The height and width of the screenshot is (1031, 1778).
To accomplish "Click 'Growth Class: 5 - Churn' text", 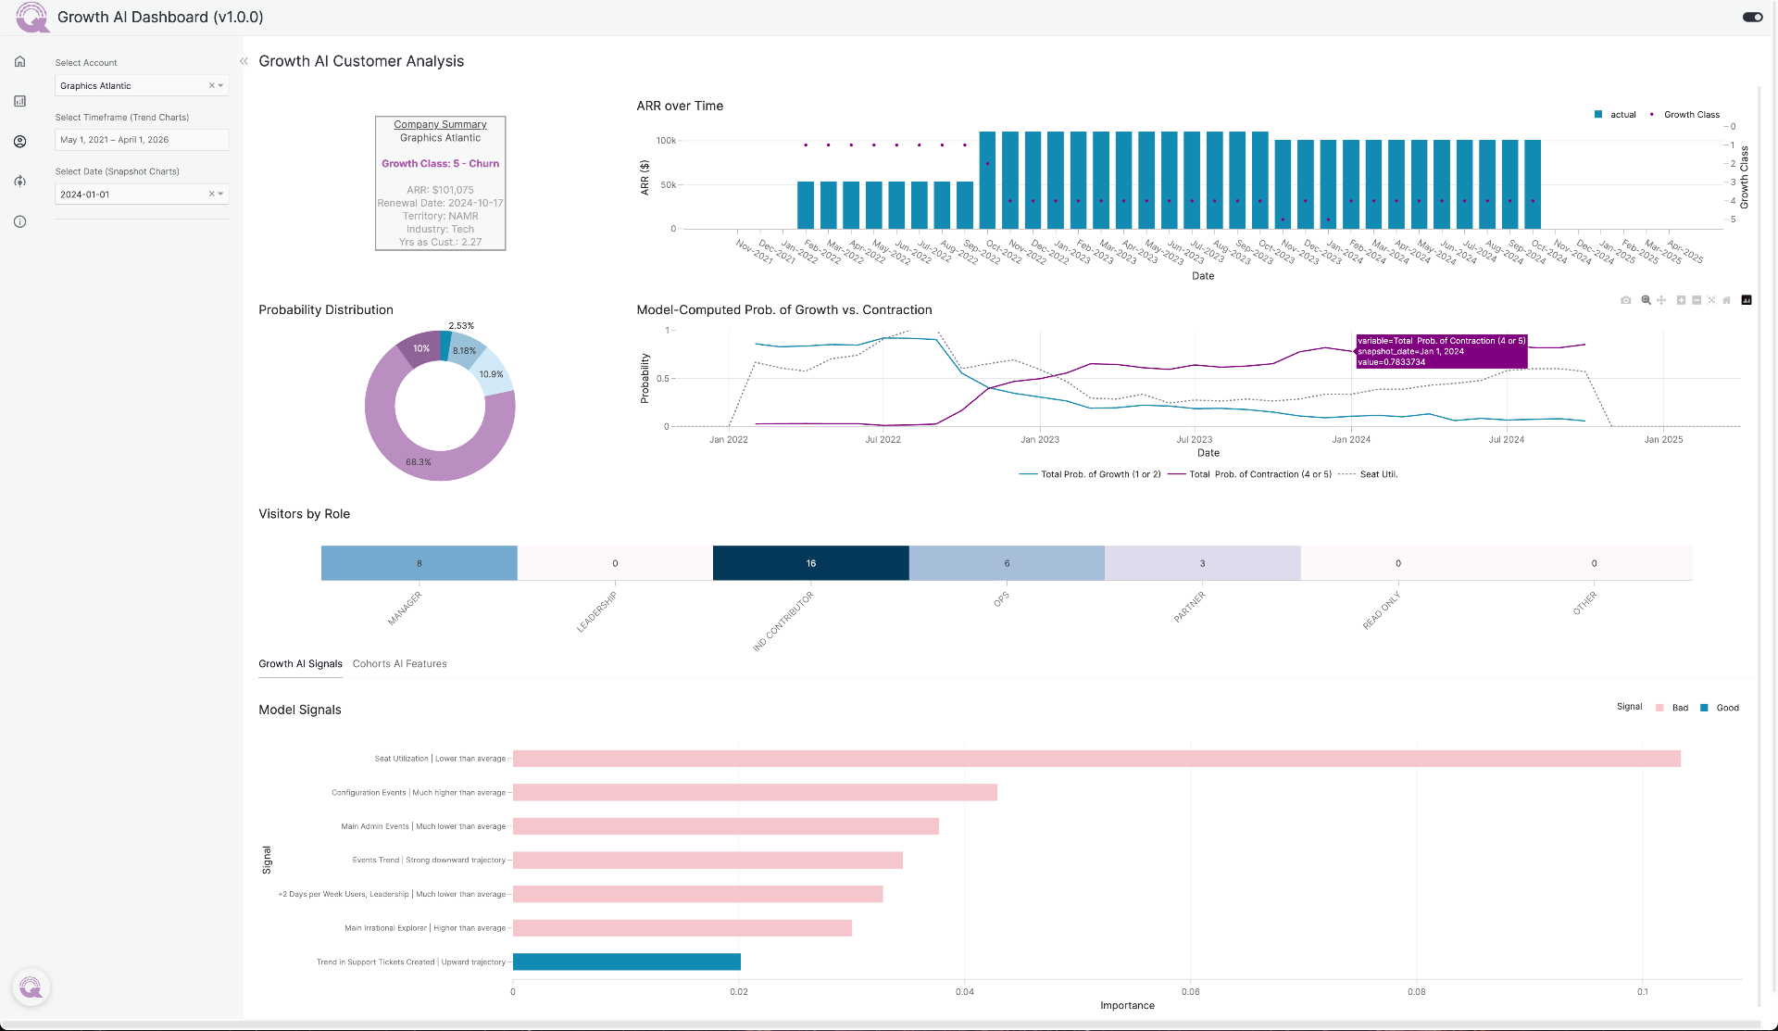I will 440,163.
